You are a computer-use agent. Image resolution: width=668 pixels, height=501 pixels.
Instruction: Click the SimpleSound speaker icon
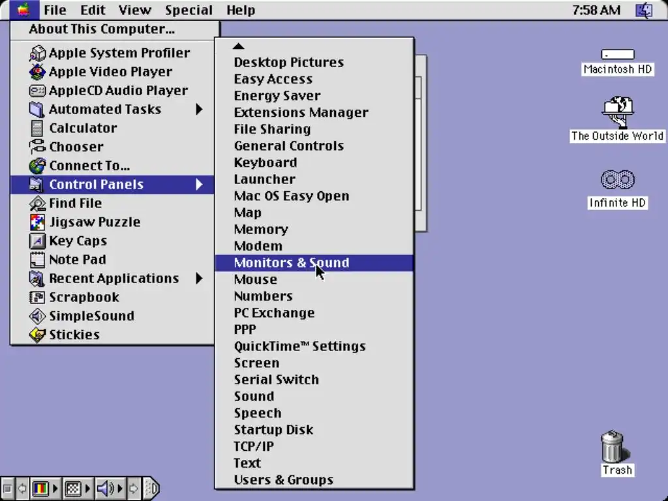coord(37,316)
